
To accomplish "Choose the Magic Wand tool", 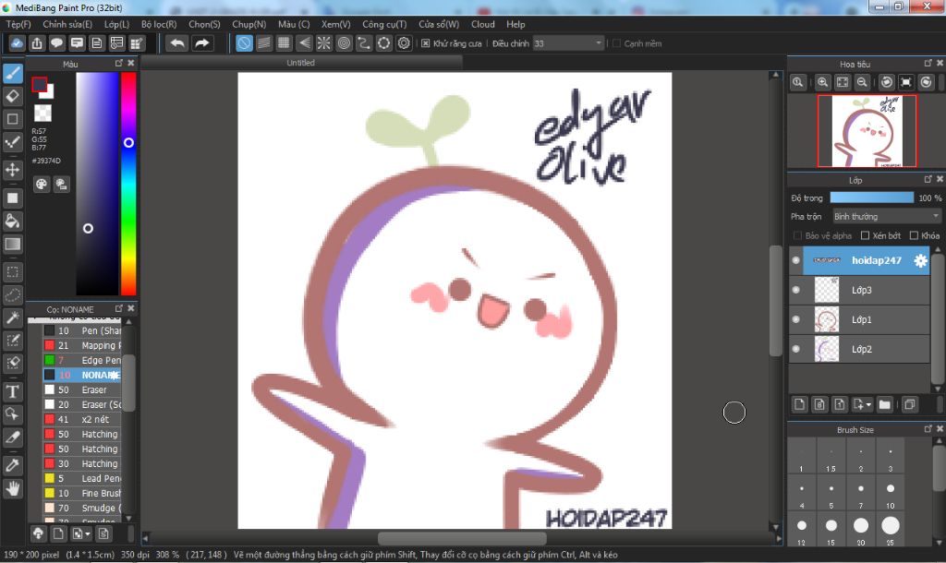I will [13, 317].
